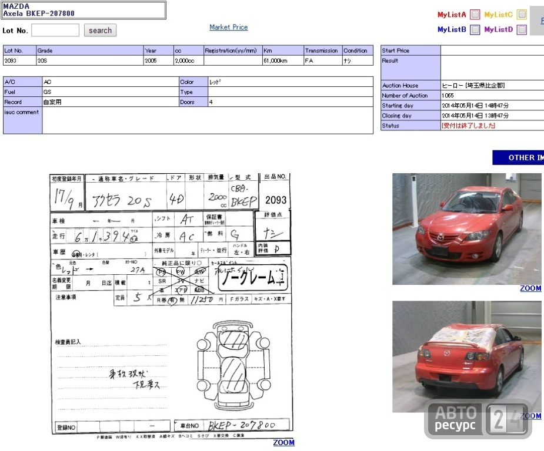Viewport: 544px width, 451px height.
Task: Click the Starting day date value
Action: 475,105
